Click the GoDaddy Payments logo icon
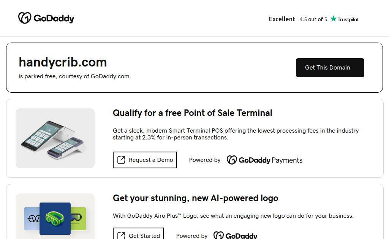389x239 pixels. coord(232,160)
